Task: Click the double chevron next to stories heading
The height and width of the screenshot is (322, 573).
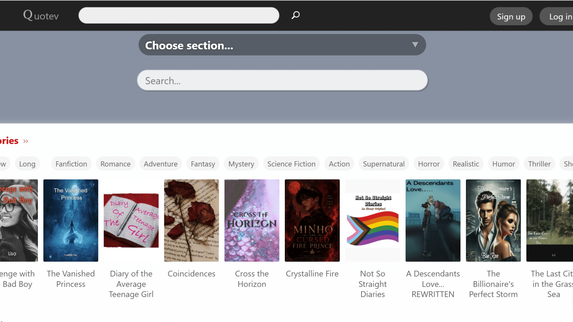Action: coord(26,141)
